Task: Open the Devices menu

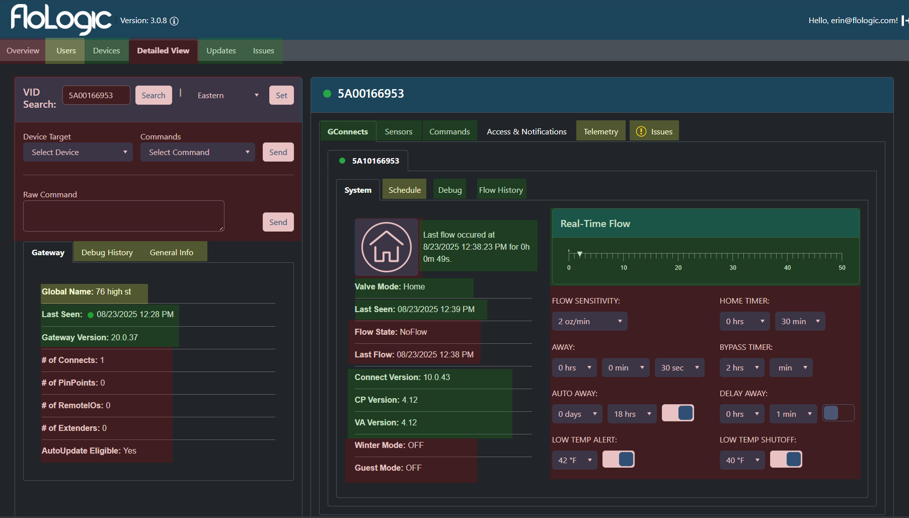Action: [x=106, y=50]
